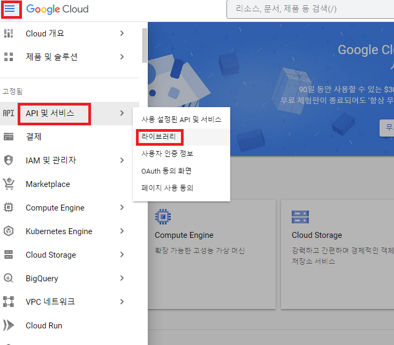Click the resource search box
Image resolution: width=394 pixels, height=345 pixels.
(x=310, y=9)
